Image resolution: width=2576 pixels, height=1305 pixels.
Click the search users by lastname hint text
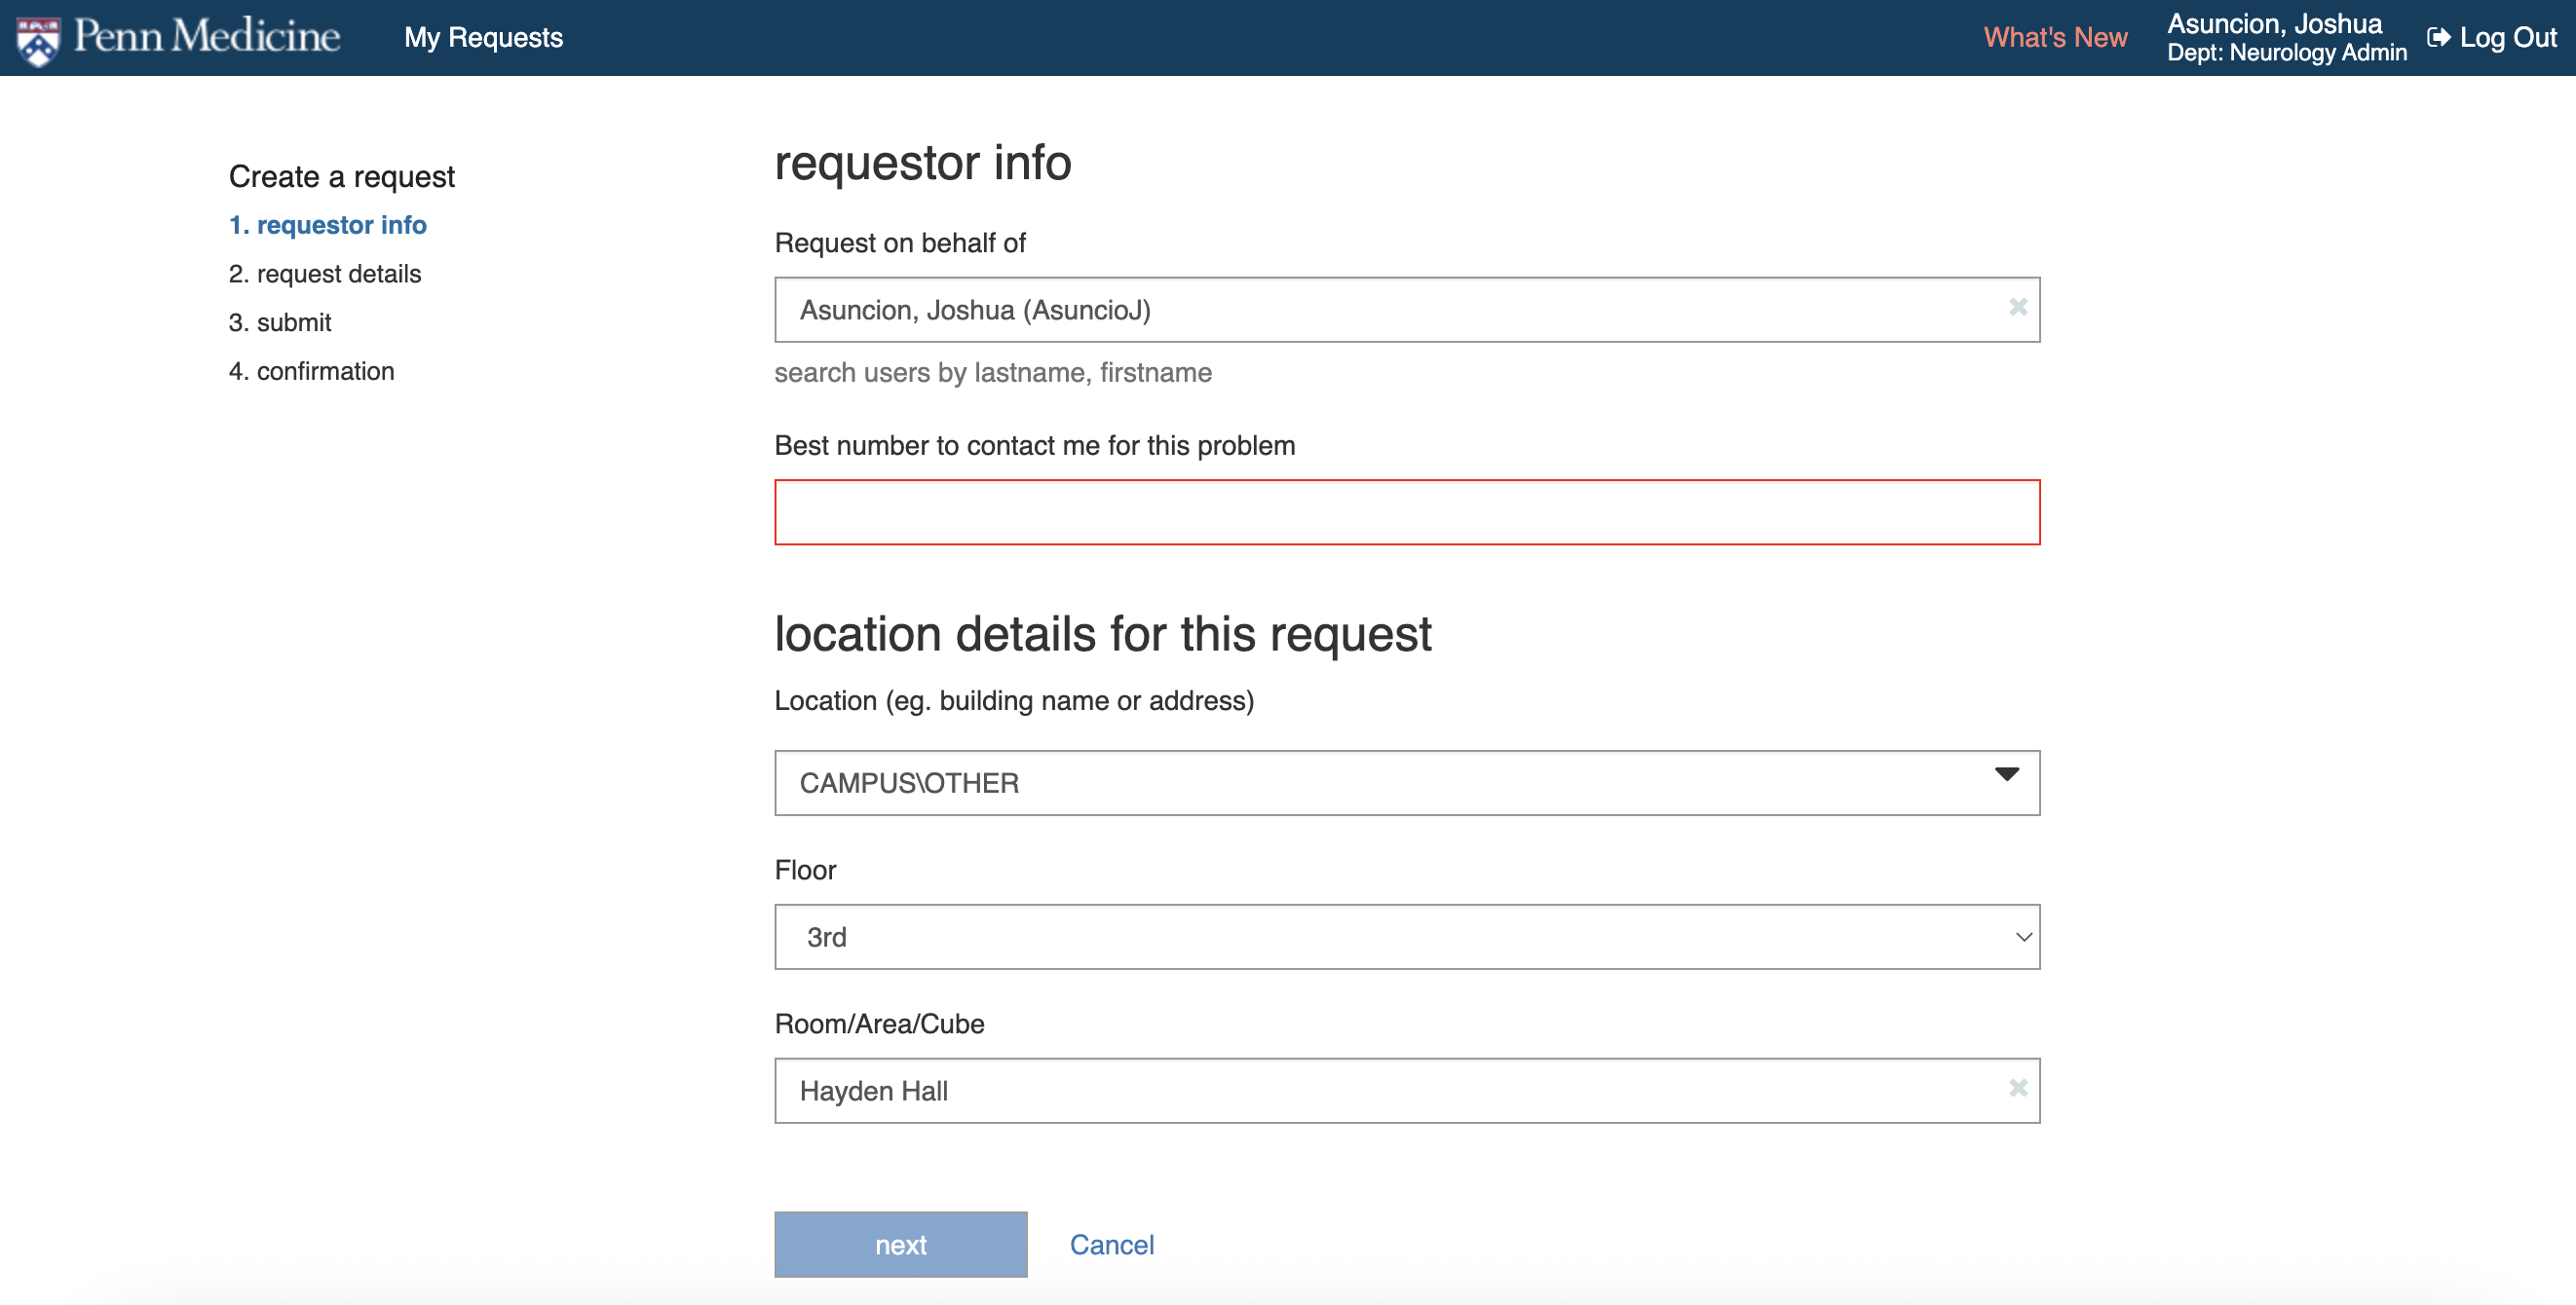[993, 373]
